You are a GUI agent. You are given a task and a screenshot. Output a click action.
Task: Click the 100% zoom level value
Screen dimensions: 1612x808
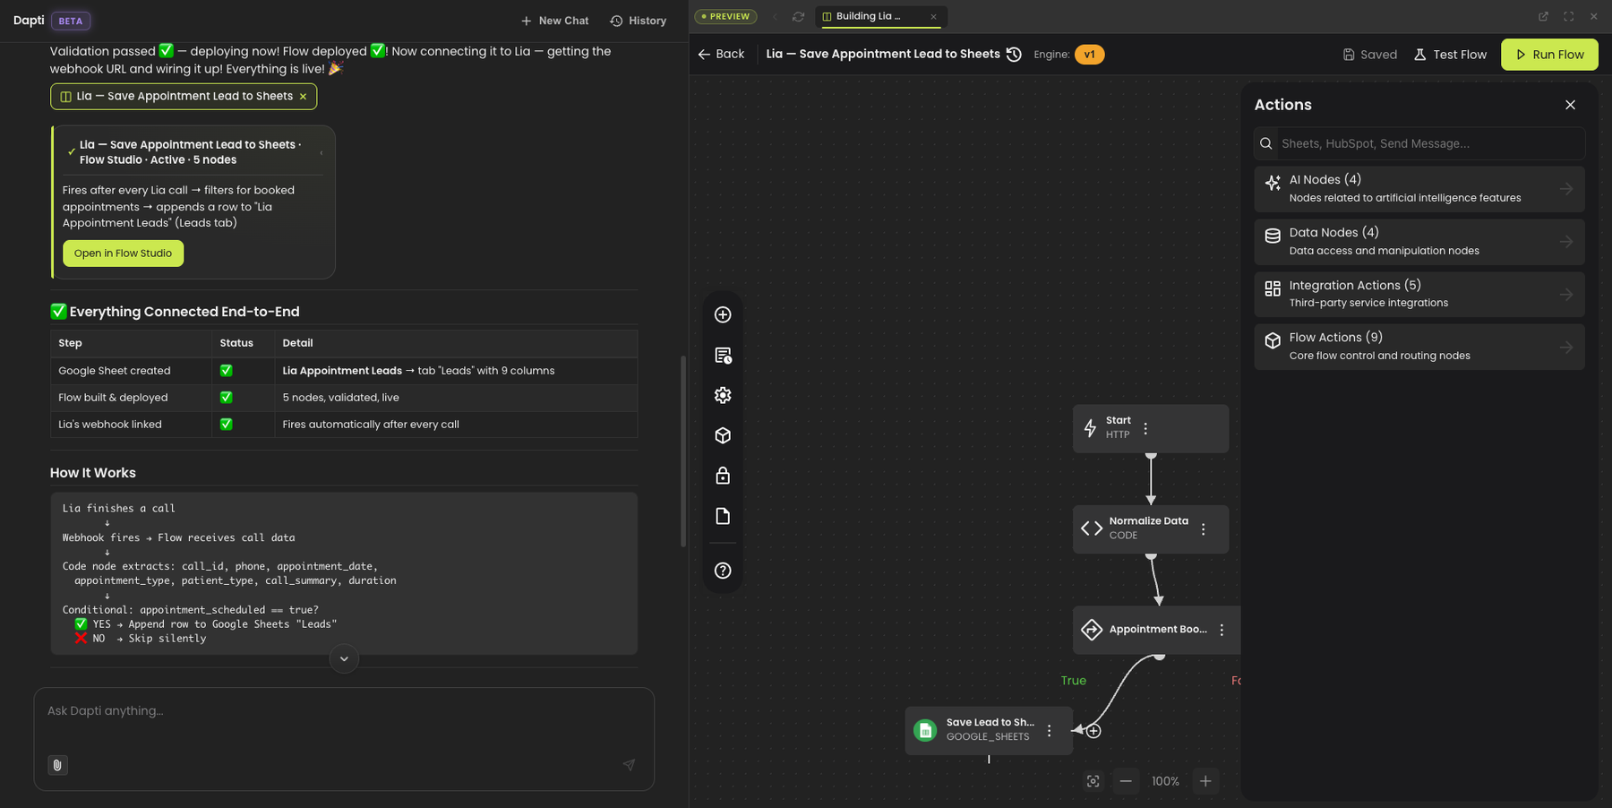pos(1165,781)
